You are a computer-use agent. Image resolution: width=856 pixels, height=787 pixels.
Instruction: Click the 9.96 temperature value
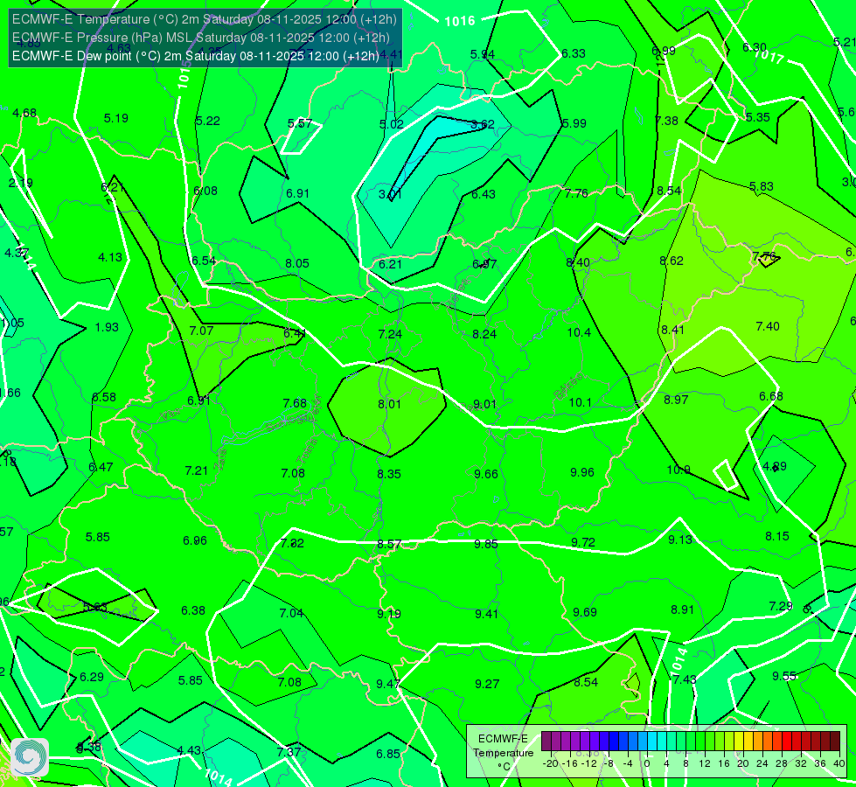pos(582,472)
